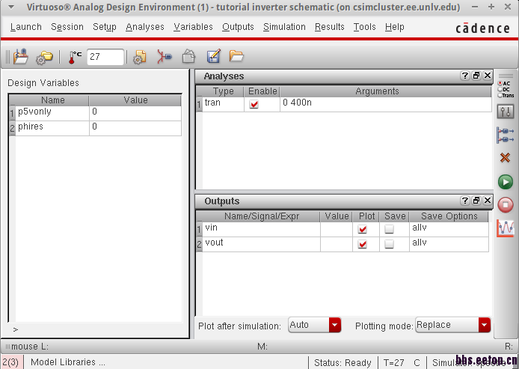Open the Tools menu
The width and height of the screenshot is (519, 369).
tap(364, 27)
